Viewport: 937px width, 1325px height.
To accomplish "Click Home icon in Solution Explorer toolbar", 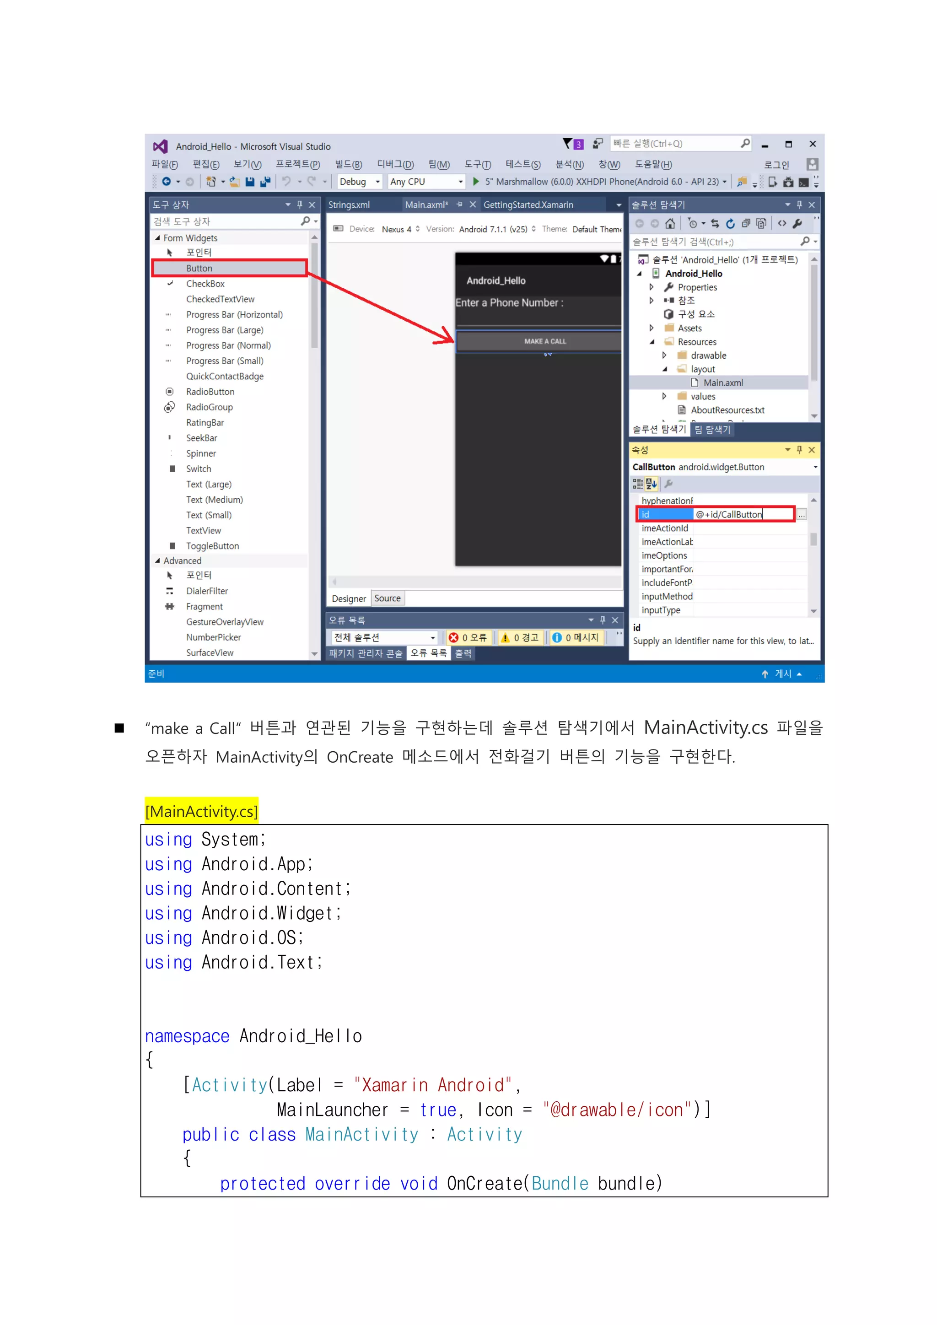I will pyautogui.click(x=670, y=223).
